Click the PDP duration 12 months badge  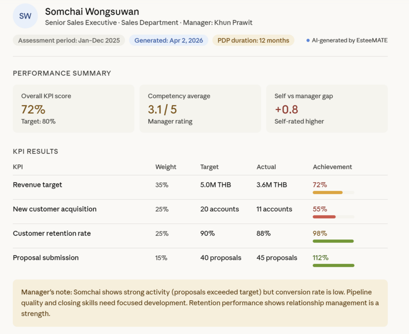pyautogui.click(x=253, y=40)
